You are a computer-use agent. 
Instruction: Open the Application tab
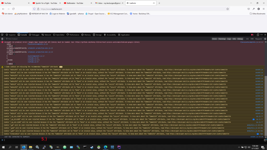[124, 35]
